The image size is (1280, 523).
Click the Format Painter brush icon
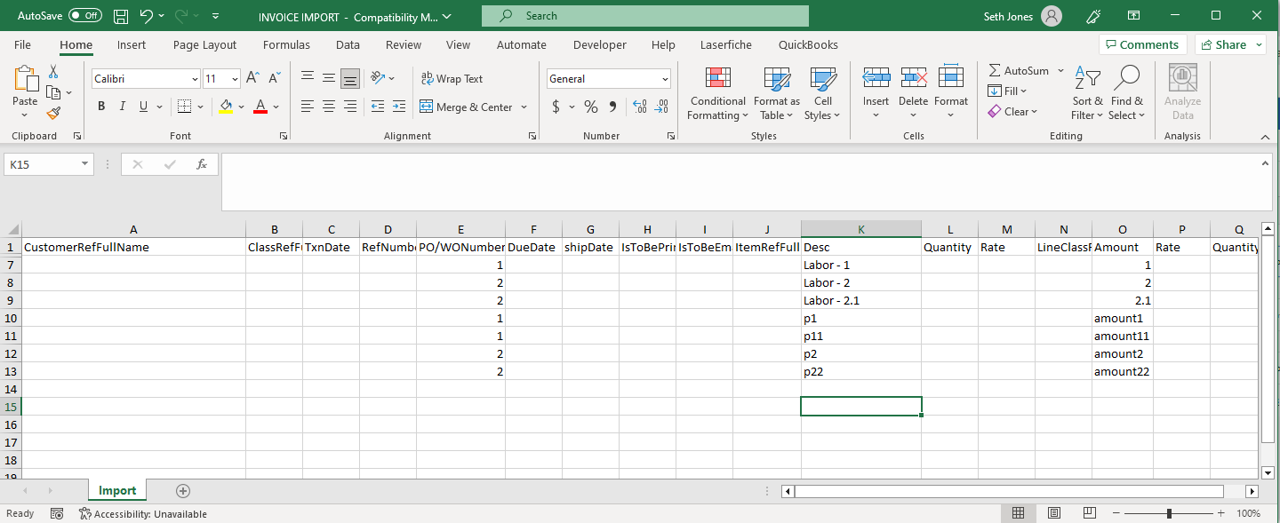pos(53,113)
